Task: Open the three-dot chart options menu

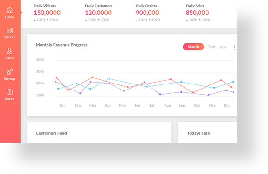Action: [234, 47]
